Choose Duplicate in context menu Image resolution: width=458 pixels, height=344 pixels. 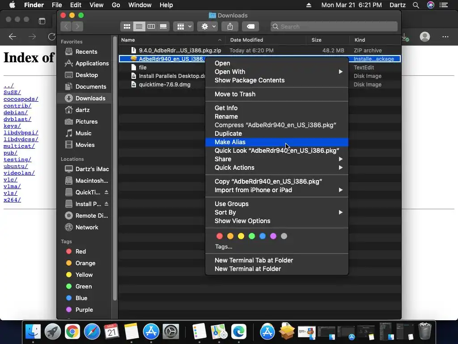[x=276, y=133]
